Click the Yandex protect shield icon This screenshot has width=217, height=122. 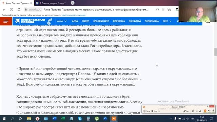12,9
